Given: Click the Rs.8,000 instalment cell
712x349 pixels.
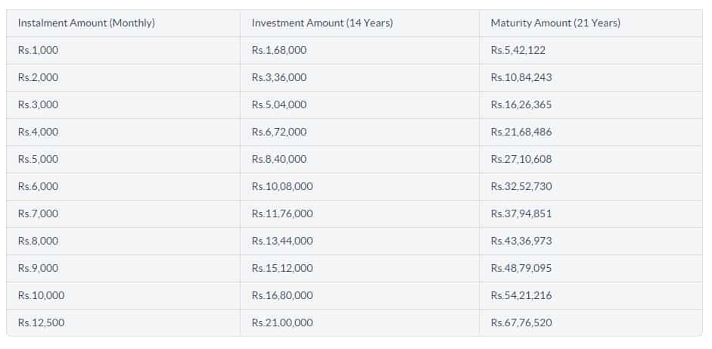Looking at the screenshot, I should [x=38, y=241].
